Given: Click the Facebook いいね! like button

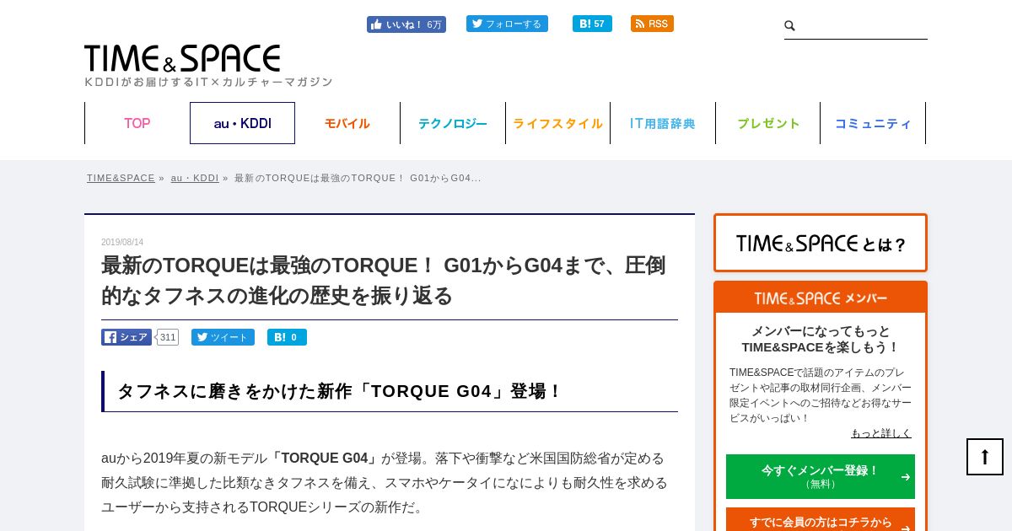Looking at the screenshot, I should click(x=406, y=24).
